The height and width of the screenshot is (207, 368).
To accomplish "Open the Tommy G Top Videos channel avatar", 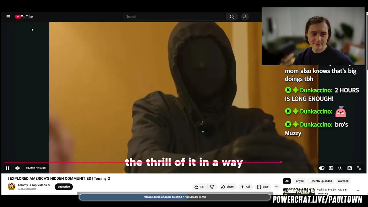I will [11, 187].
